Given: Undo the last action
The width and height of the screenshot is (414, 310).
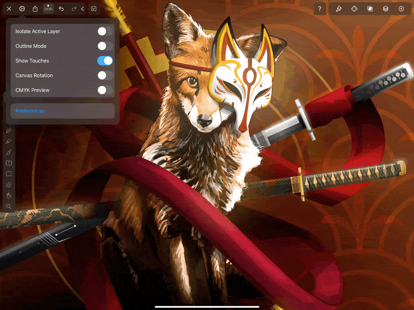Looking at the screenshot, I should pos(61,9).
